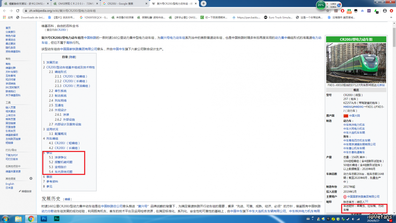This screenshot has width=396, height=223.
Task: Go to 涂装争议 in the contents
Action: pyautogui.click(x=61, y=157)
